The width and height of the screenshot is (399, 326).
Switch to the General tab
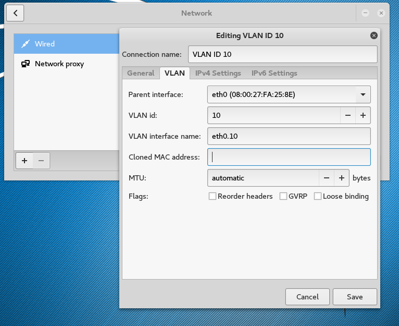[141, 73]
